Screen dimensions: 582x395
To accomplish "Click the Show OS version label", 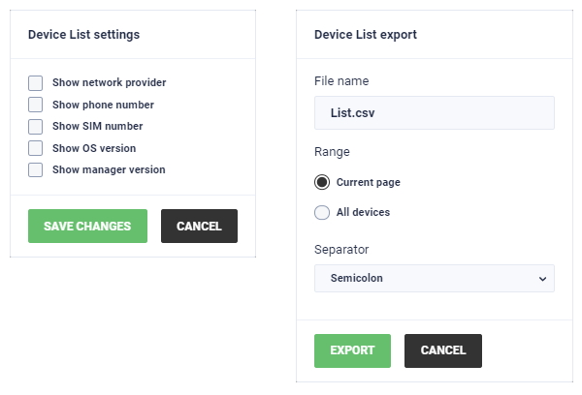I will click(94, 148).
